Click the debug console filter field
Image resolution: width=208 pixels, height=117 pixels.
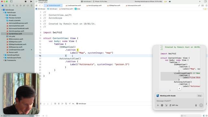coord(191,116)
